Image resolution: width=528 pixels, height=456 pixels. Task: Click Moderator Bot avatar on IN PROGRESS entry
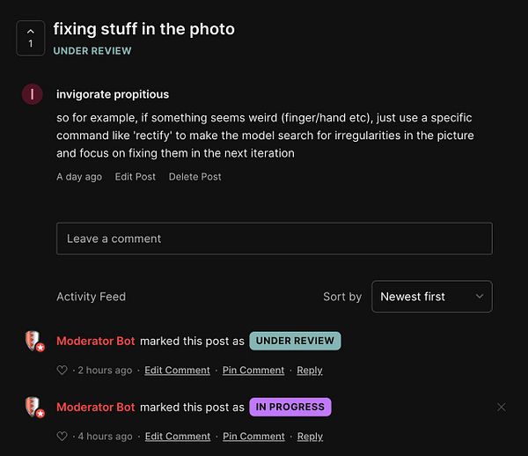click(33, 408)
